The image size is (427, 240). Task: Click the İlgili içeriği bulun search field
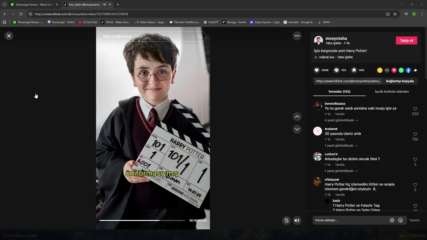click(148, 36)
